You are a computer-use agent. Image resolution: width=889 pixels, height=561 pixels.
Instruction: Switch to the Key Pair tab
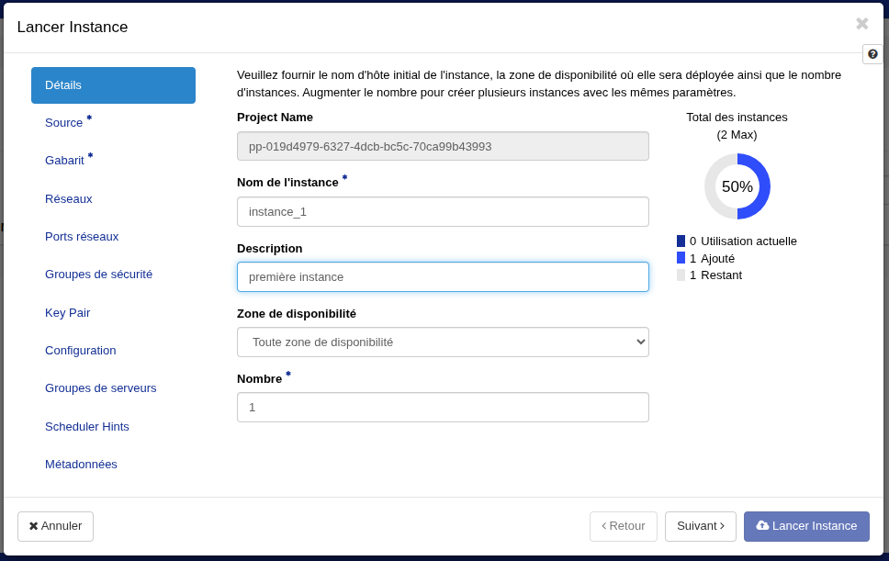(67, 312)
